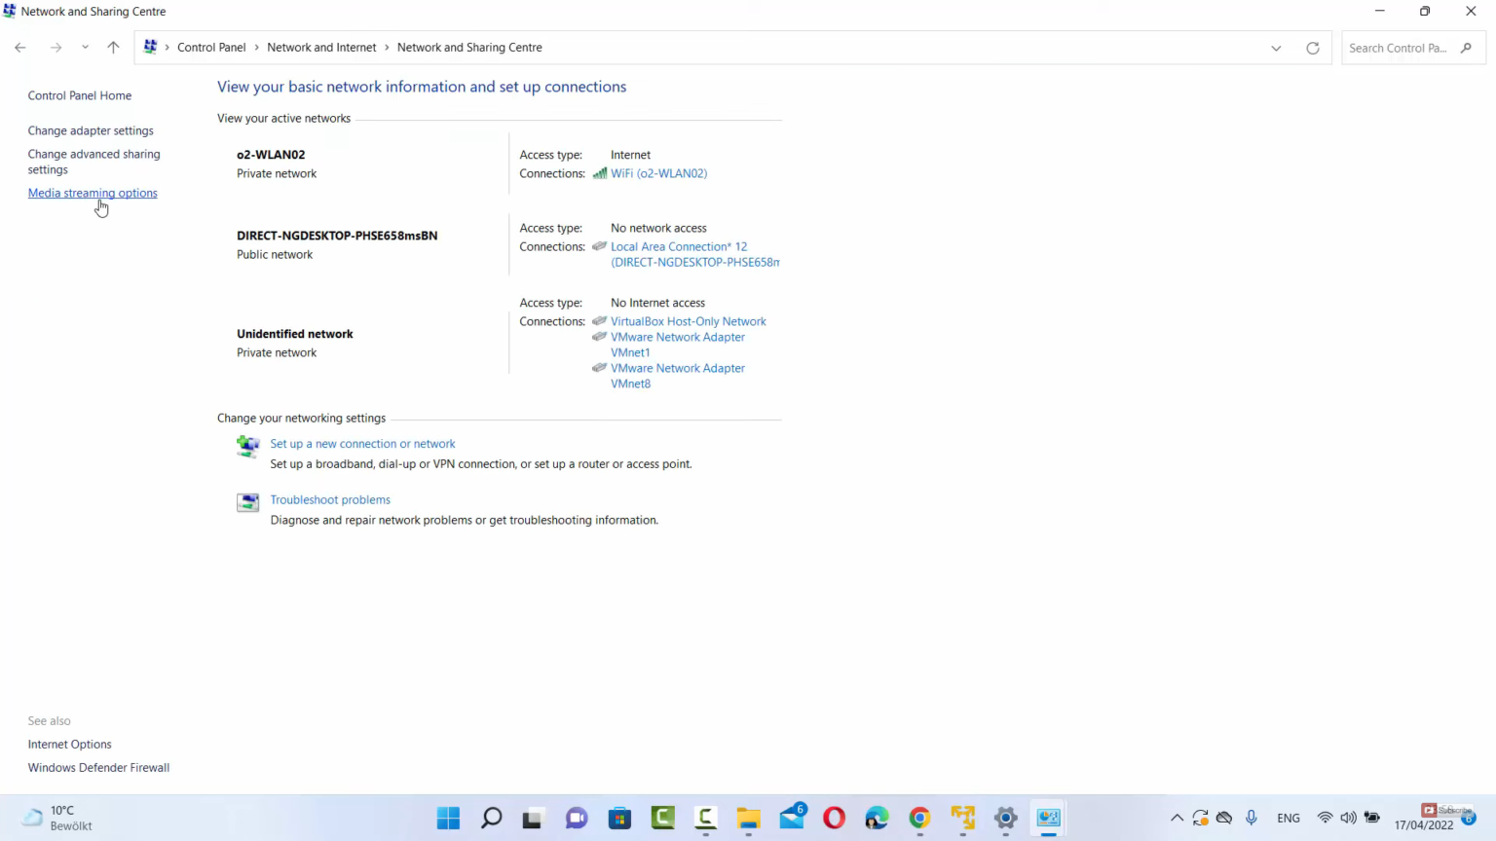Open Change adapter settings
Image resolution: width=1496 pixels, height=841 pixels.
pos(91,130)
